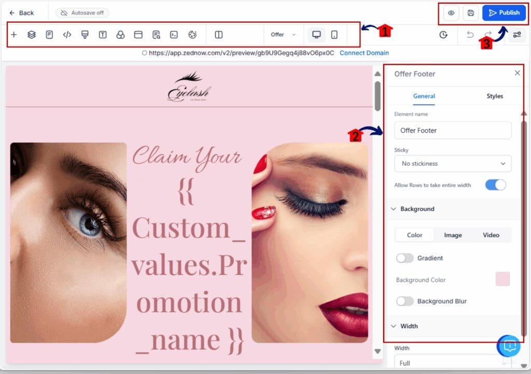
Task: Preview the page with the eye icon
Action: tap(451, 13)
